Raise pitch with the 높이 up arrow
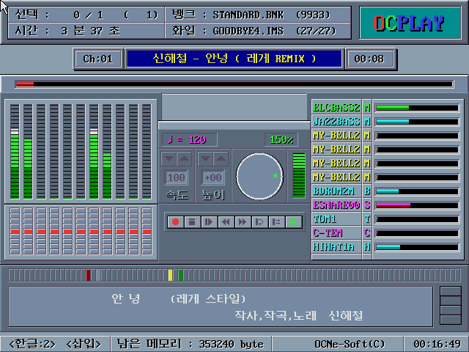Image resolution: width=469 pixels, height=352 pixels. click(221, 158)
